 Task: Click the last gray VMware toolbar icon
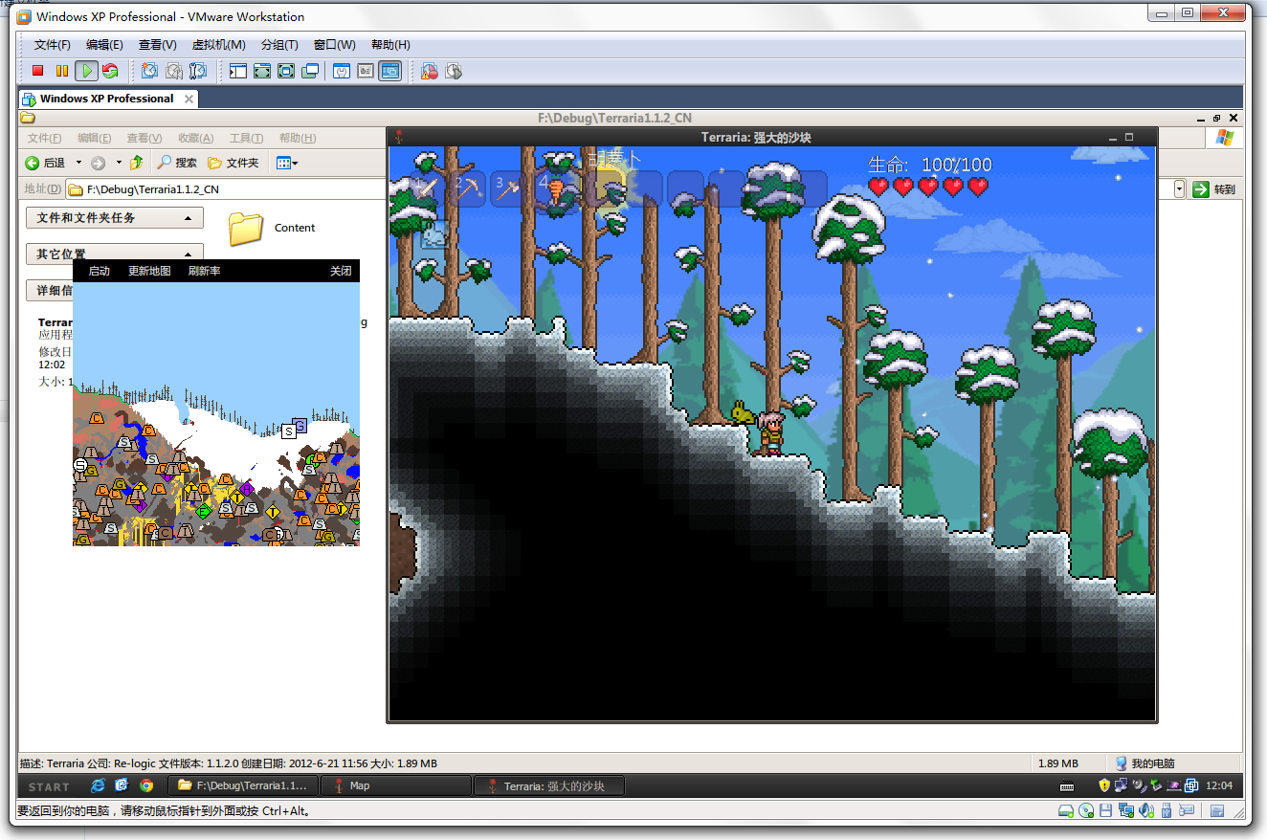pyautogui.click(x=454, y=71)
